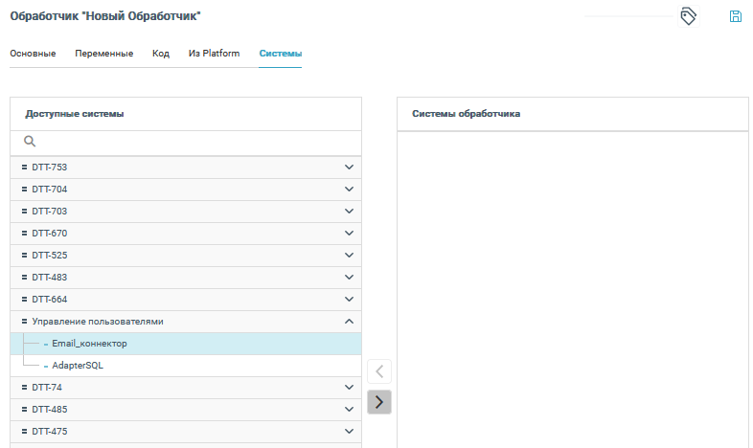Click drag handle icon beside DTT-74
The width and height of the screenshot is (753, 448).
pos(24,388)
